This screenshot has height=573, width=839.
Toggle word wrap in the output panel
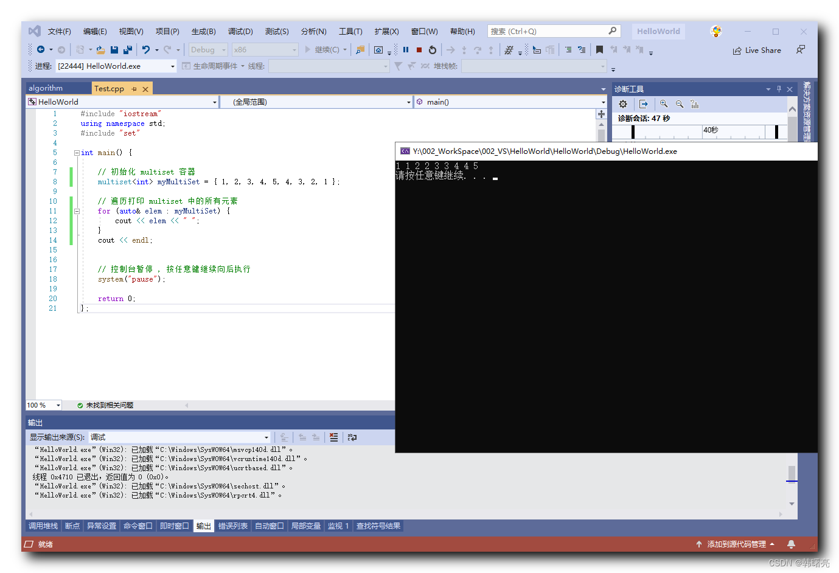point(352,437)
